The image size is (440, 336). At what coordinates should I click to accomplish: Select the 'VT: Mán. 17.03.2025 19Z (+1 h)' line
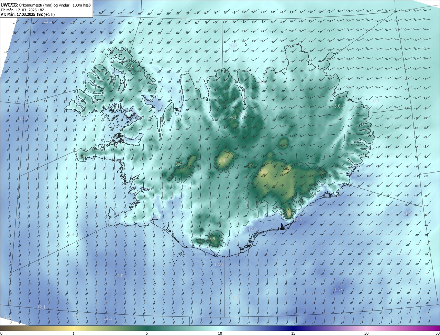pyautogui.click(x=28, y=14)
